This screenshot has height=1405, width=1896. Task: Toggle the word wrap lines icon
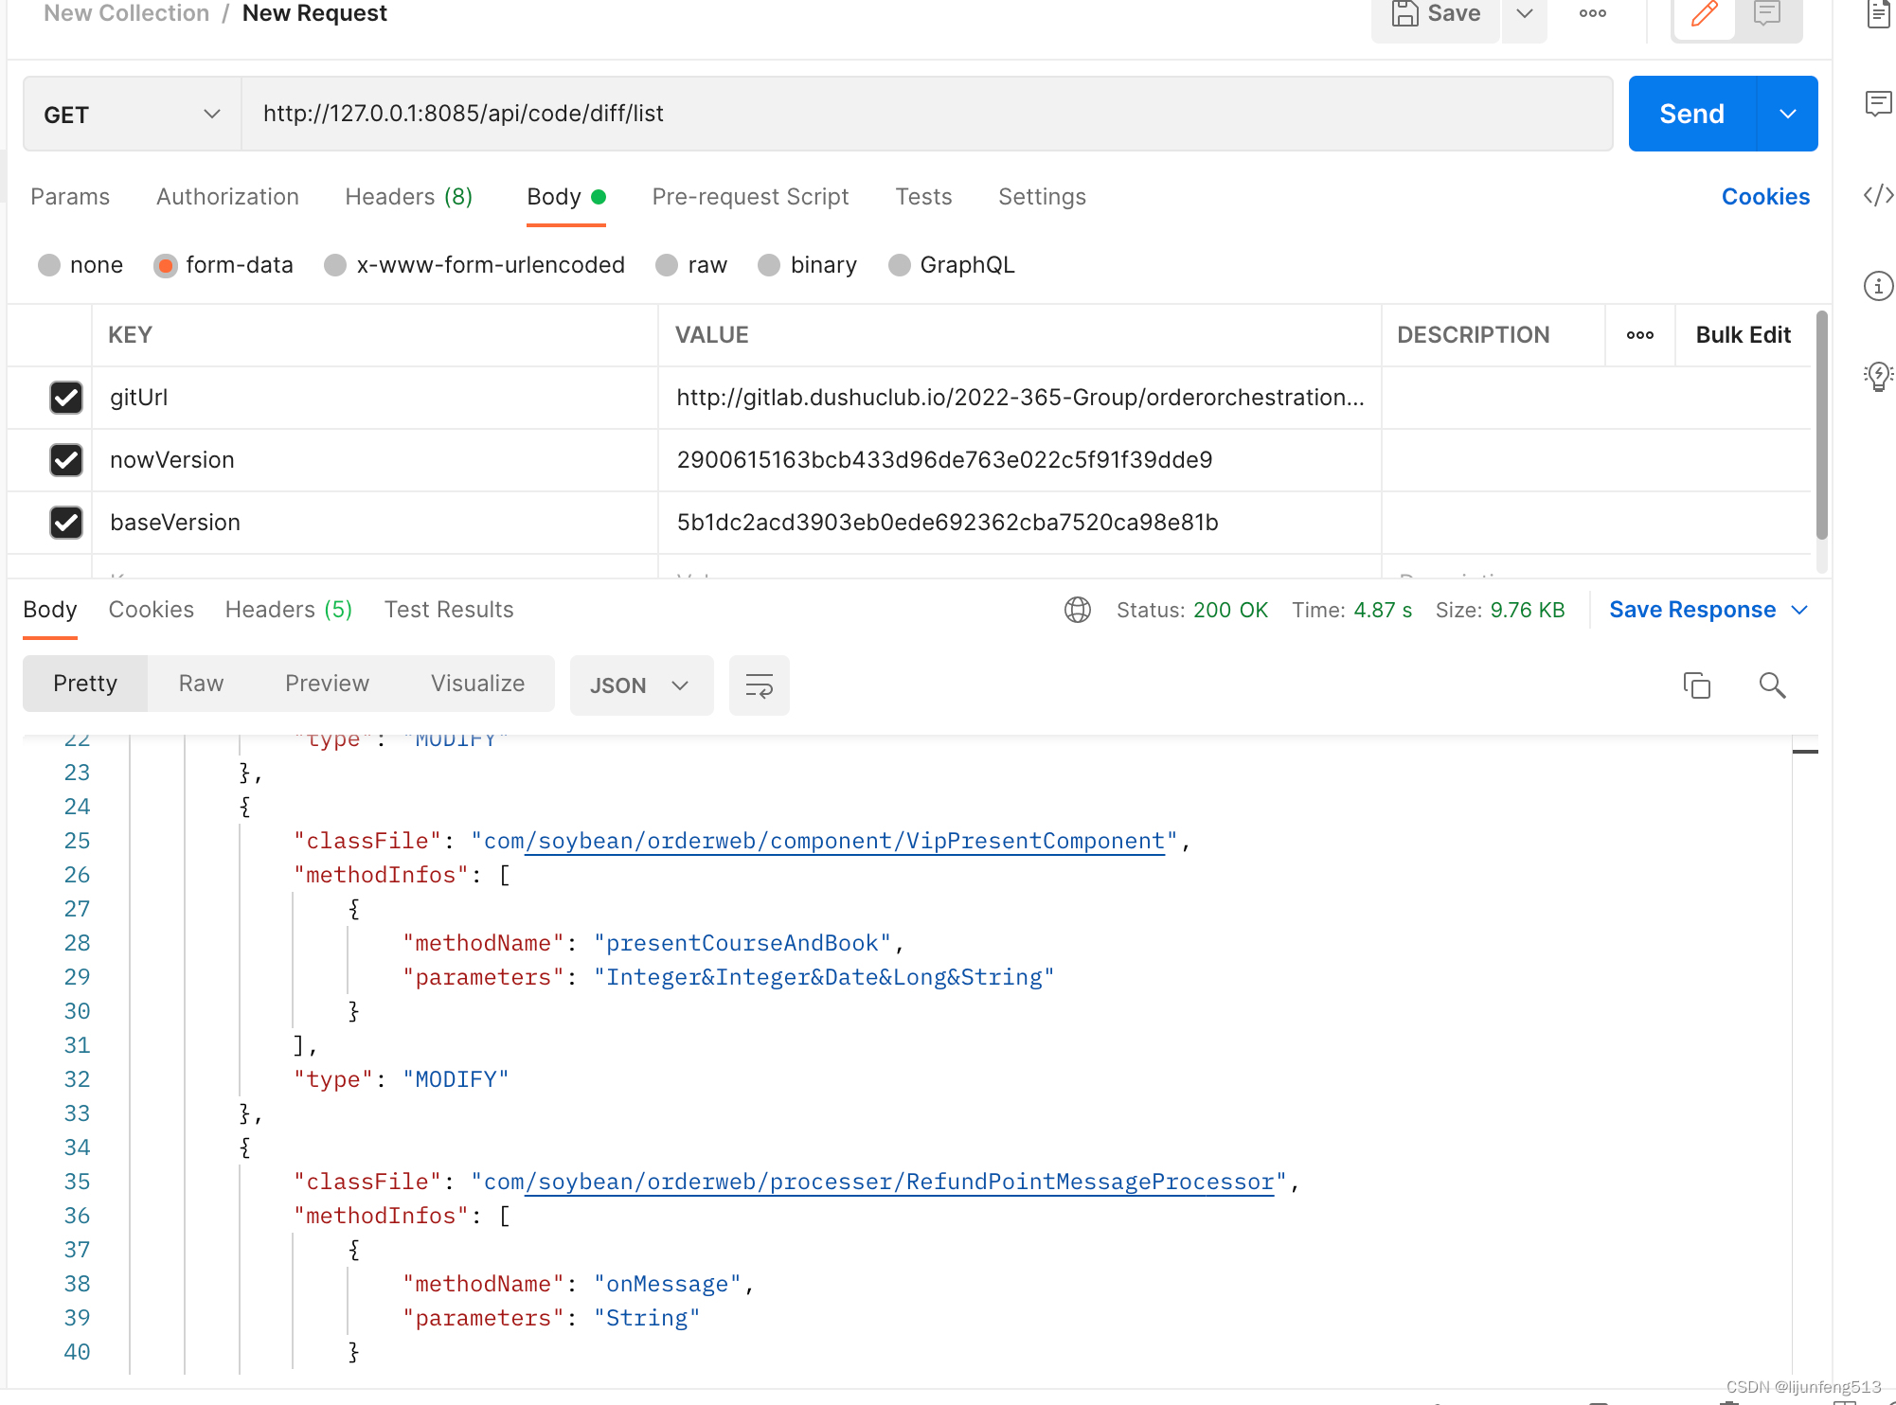[759, 685]
